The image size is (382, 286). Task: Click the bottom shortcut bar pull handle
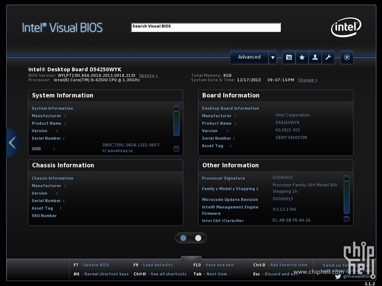[191, 258]
